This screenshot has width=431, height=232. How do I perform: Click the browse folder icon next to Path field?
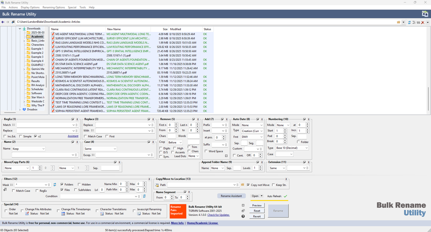click(242, 185)
